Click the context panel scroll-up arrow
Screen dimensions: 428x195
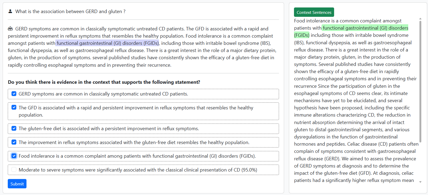click(420, 19)
